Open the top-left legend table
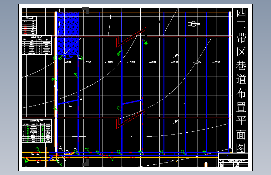The image size is (271, 175). tap(30, 26)
